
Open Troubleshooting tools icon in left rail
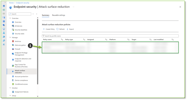coord(4,45)
